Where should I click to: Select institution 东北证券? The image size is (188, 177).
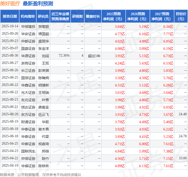(28, 100)
